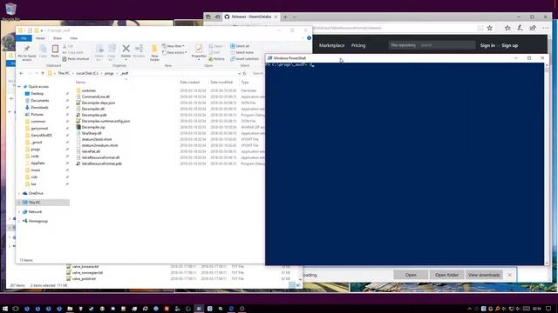Image resolution: width=558 pixels, height=313 pixels.
Task: Select Downloads in Quick access
Action: click(39, 108)
